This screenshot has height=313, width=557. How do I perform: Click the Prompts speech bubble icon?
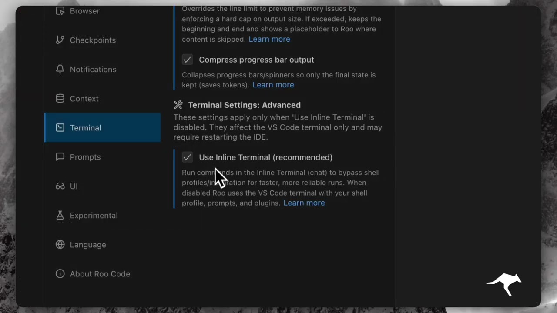[x=60, y=157]
